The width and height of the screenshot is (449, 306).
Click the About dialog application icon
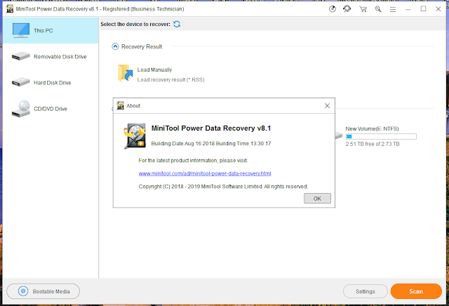(135, 136)
